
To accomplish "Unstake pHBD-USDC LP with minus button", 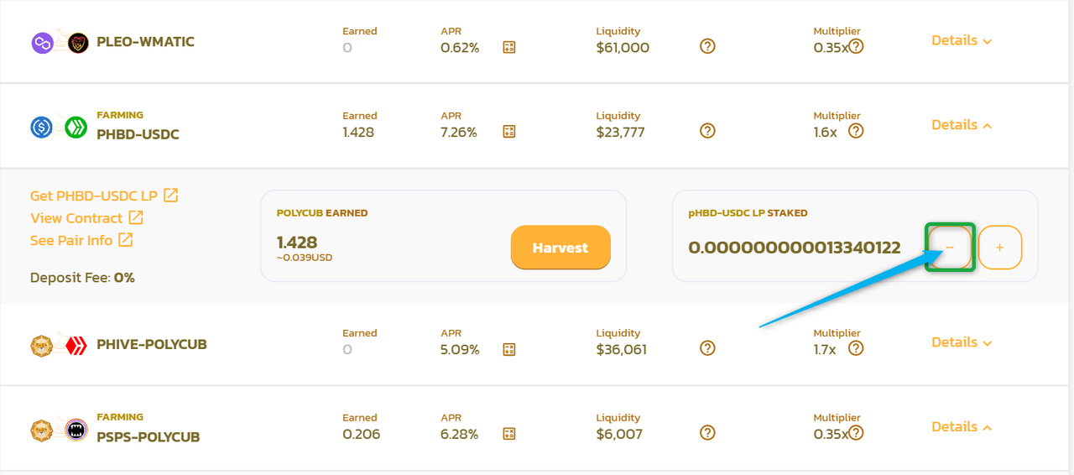I will 950,248.
